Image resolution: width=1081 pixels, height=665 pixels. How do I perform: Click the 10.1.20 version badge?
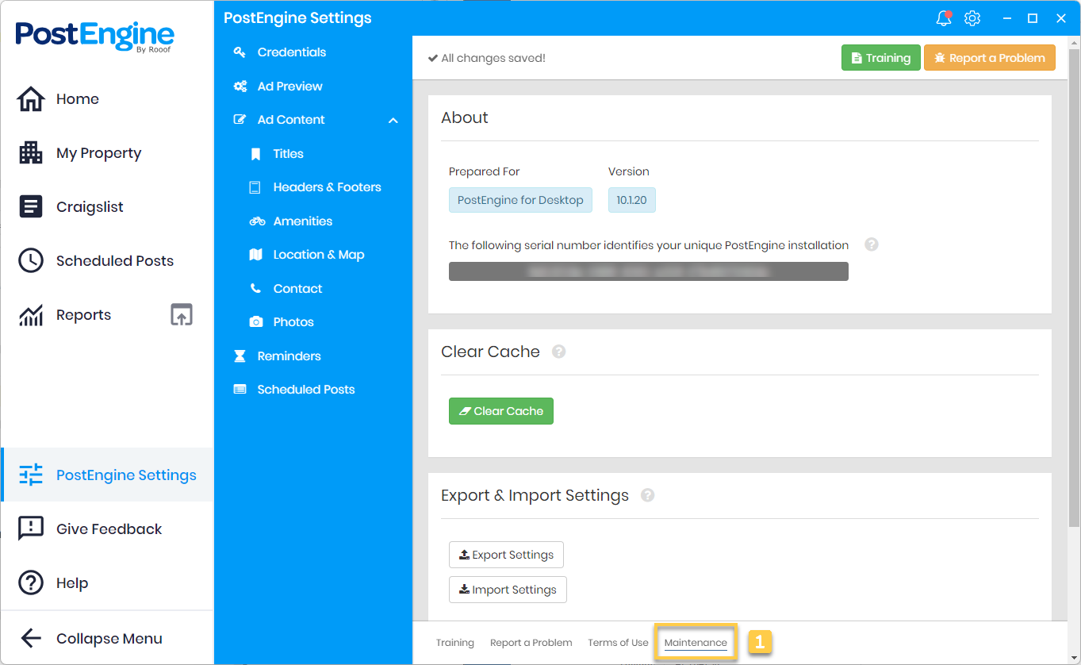click(631, 200)
